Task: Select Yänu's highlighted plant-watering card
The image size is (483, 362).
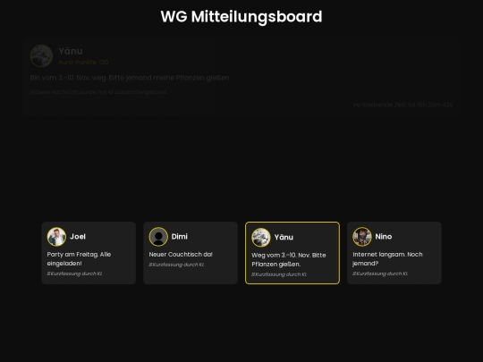Action: pyautogui.click(x=292, y=253)
